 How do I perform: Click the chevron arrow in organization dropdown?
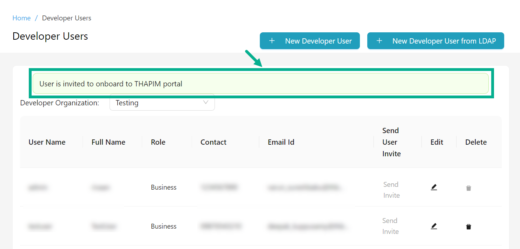206,103
